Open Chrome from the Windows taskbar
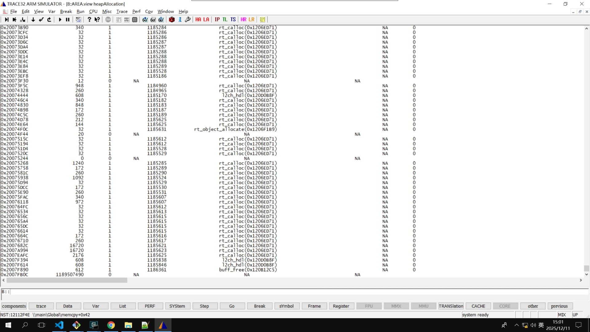The height and width of the screenshot is (332, 590). tap(111, 325)
